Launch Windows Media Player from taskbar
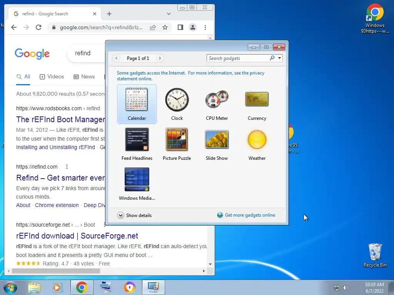Screen dimensions: 394x295 coord(58,287)
